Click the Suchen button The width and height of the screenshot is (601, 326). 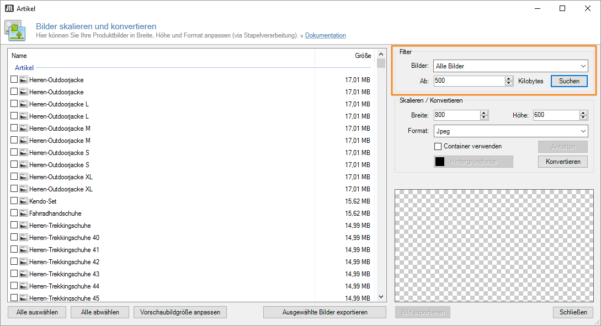coord(569,81)
